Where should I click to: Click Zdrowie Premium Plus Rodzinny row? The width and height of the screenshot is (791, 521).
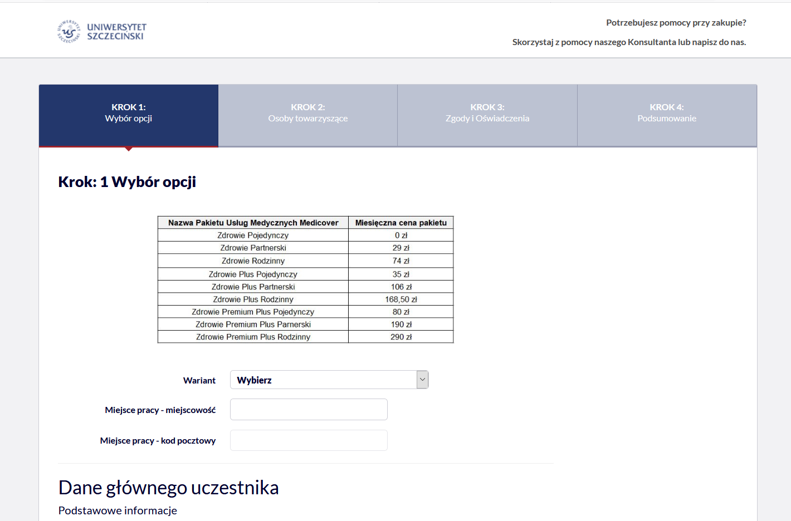click(253, 337)
